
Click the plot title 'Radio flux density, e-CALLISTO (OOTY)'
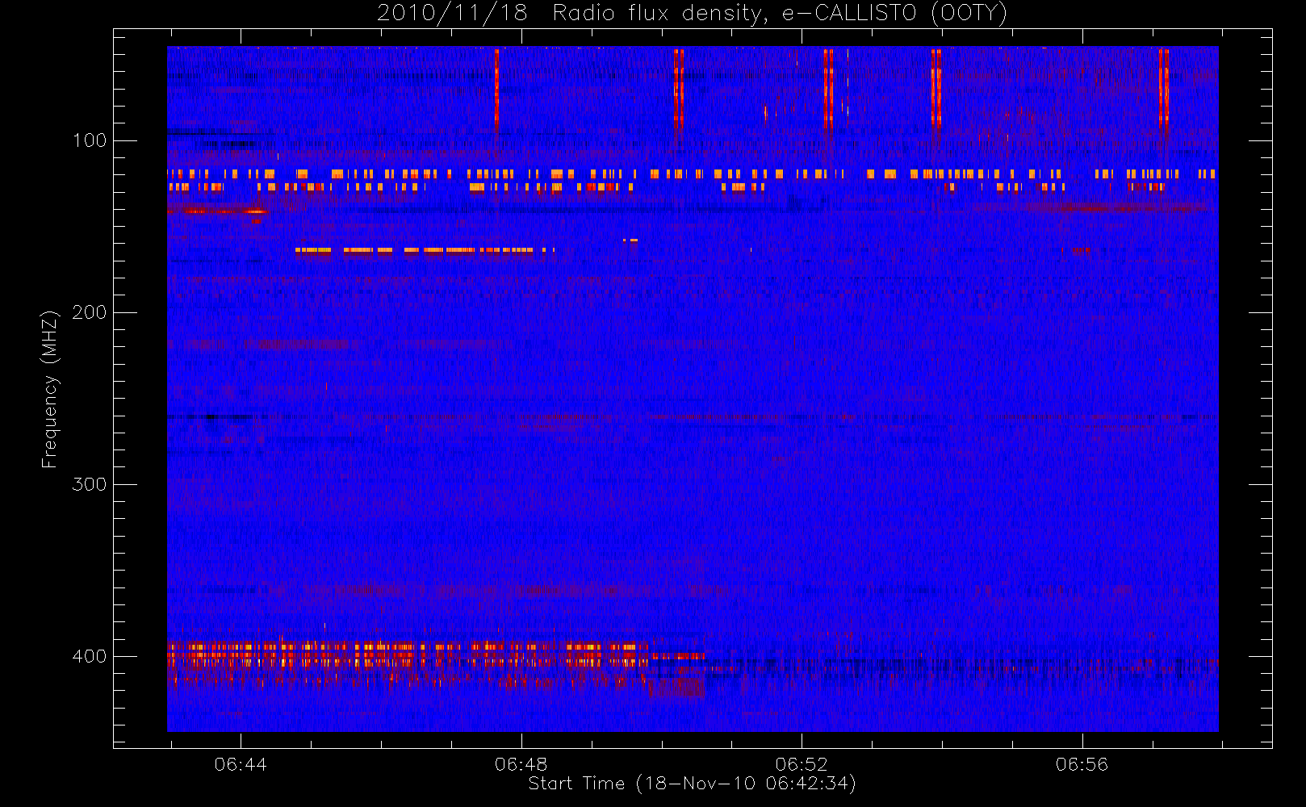click(780, 14)
